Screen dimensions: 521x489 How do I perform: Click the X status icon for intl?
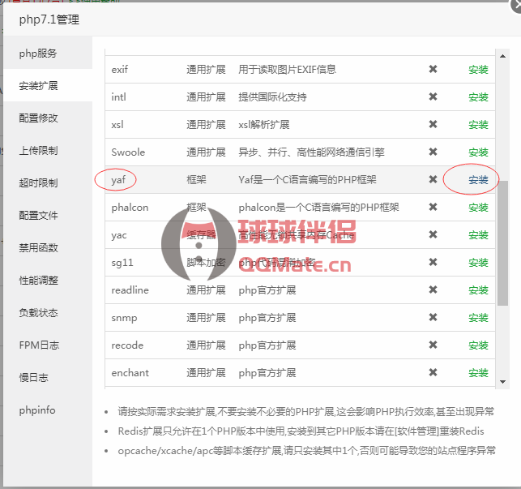pos(433,97)
